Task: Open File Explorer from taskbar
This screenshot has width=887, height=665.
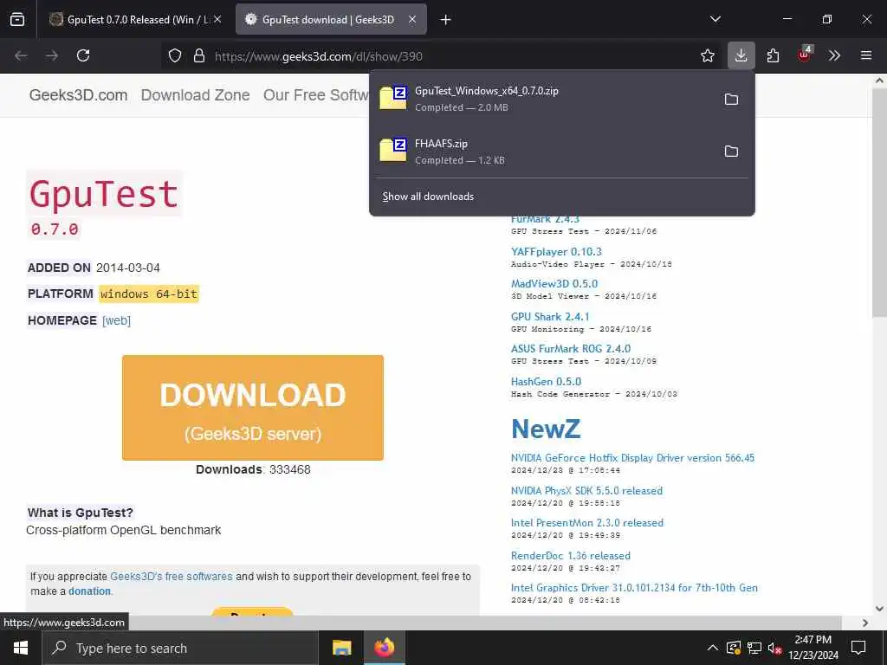Action: 341,648
